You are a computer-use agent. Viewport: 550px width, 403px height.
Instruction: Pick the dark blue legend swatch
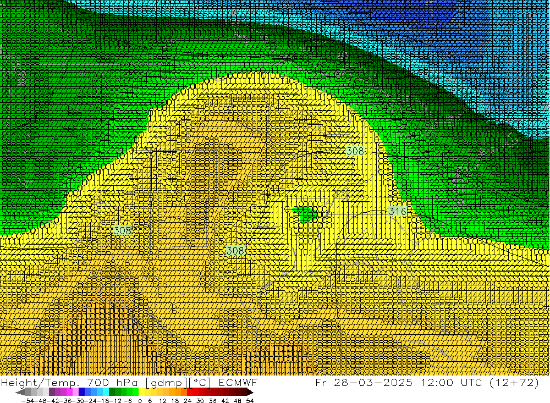(x=81, y=392)
